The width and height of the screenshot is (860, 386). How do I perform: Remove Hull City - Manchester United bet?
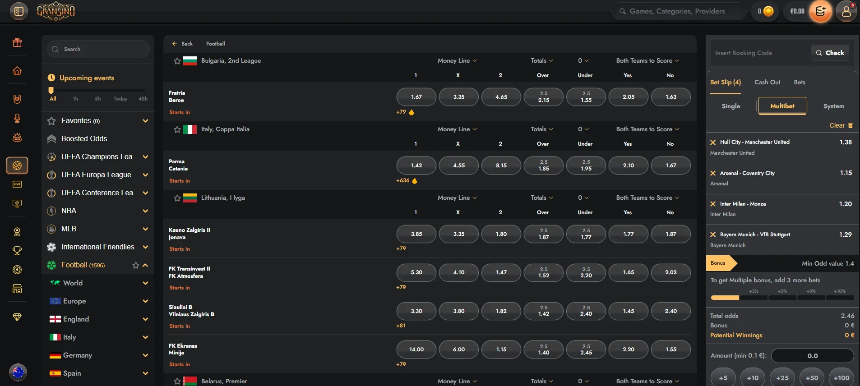[x=713, y=142]
